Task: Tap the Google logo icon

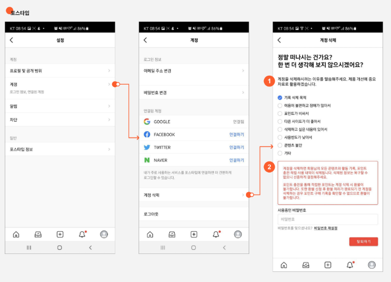Action: 147,122
